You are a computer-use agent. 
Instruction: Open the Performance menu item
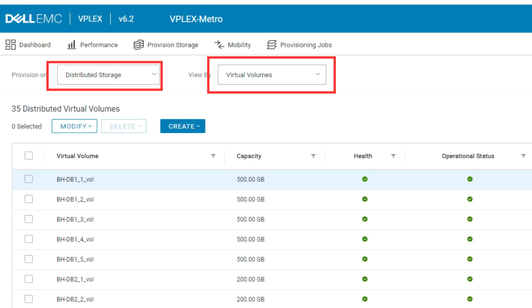99,45
